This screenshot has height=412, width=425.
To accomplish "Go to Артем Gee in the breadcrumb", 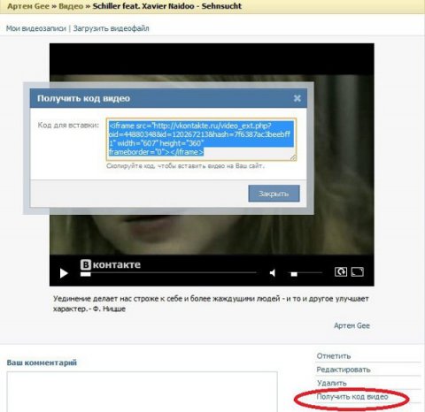I will 28,6.
